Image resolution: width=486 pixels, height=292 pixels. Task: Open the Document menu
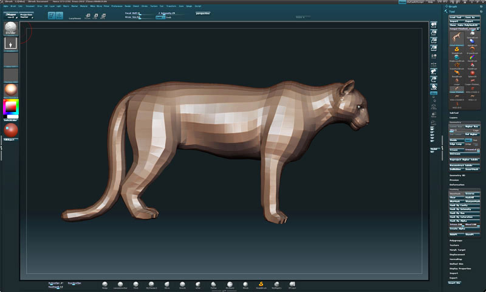click(30, 6)
